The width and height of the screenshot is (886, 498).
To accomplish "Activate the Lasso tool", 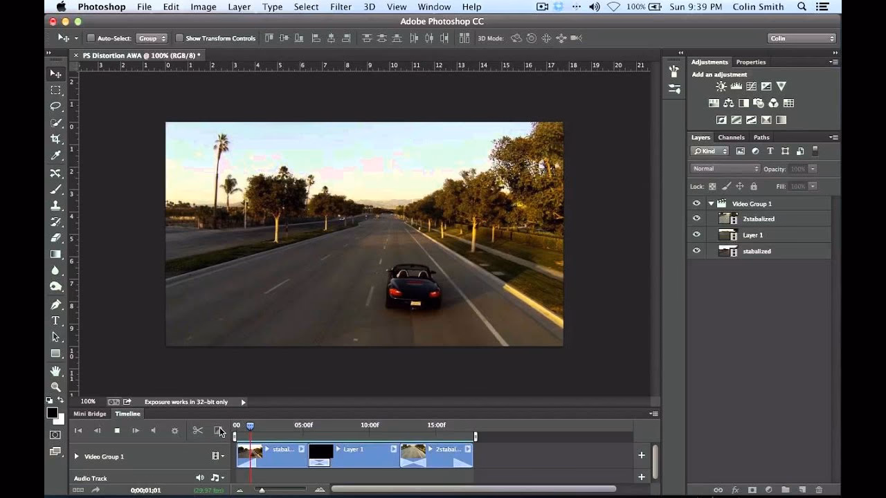I will (x=56, y=106).
